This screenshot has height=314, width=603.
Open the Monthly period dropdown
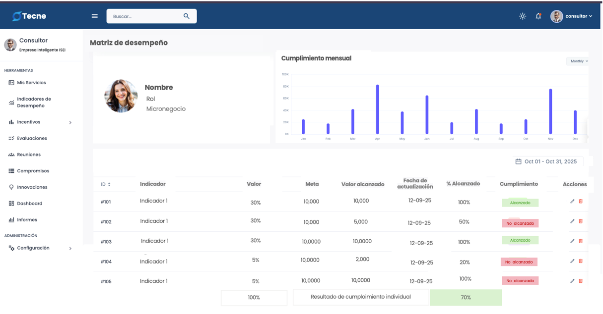[578, 61]
